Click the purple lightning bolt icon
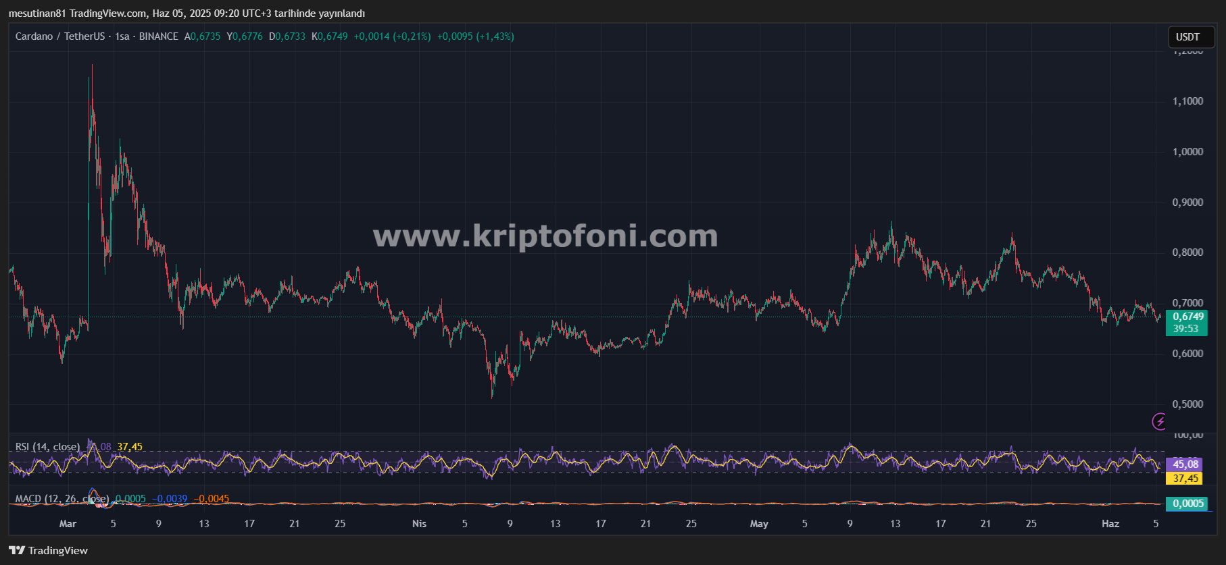Viewport: 1226px width, 565px height. tap(1159, 422)
